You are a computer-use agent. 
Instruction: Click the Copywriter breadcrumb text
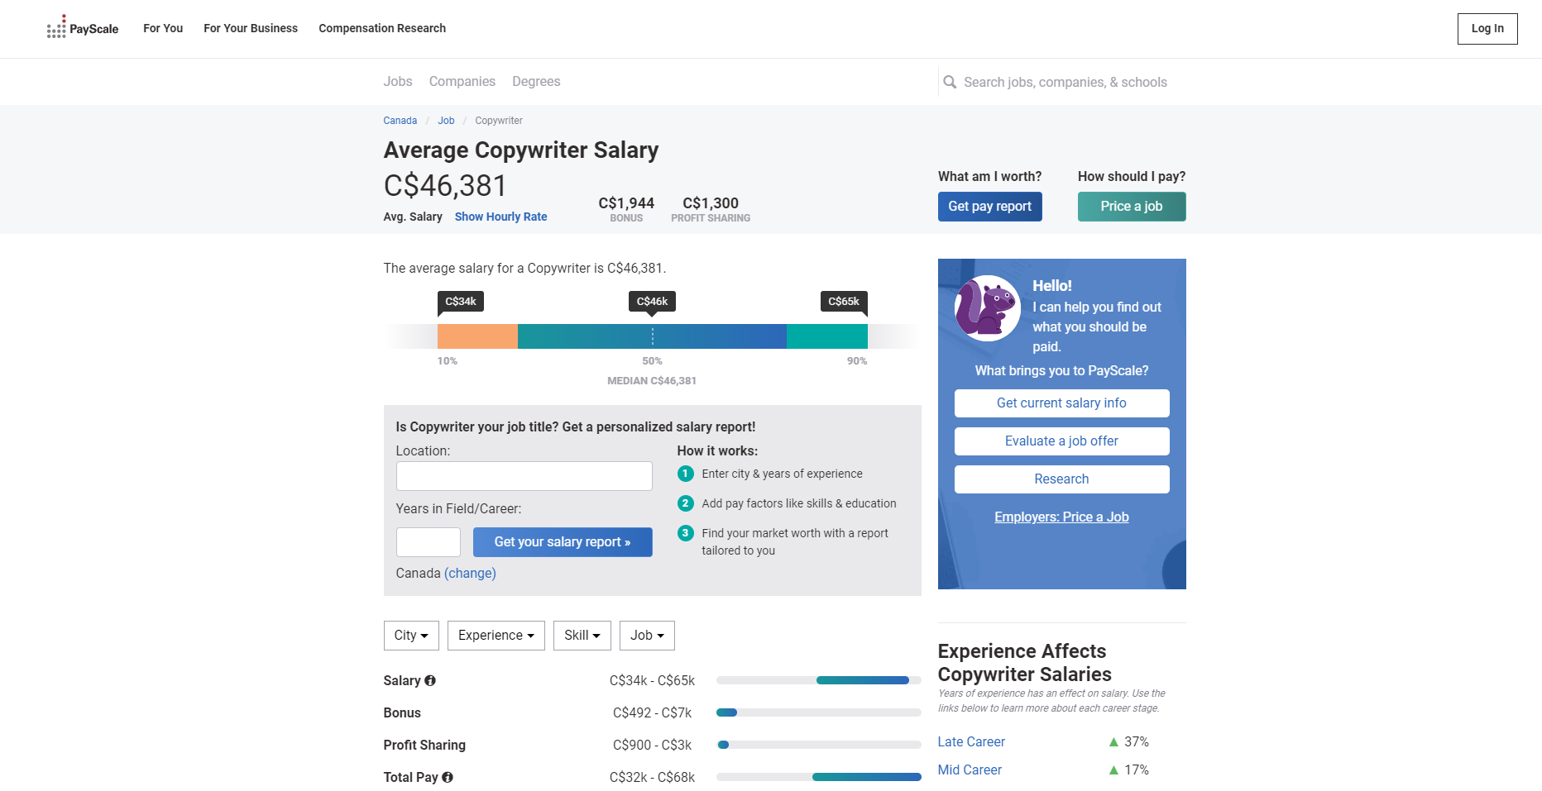[x=499, y=121]
